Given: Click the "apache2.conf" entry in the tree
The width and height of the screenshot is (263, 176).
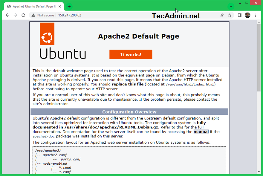Looking at the screenshot, I should [x=55, y=155].
